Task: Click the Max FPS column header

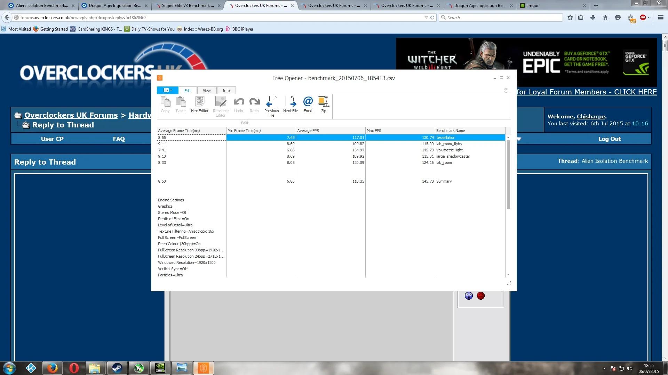Action: (x=400, y=131)
